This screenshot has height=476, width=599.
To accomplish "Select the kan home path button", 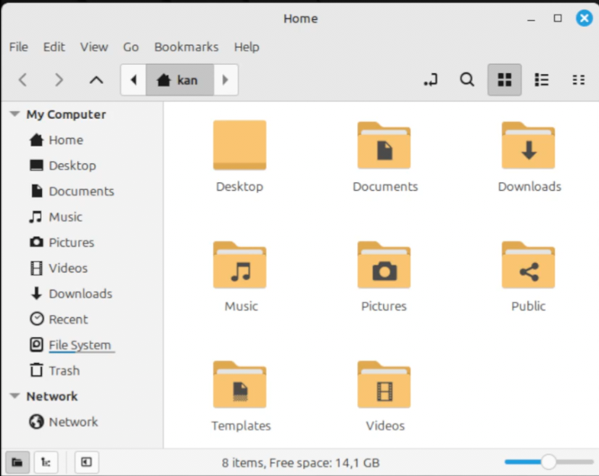I will point(179,80).
